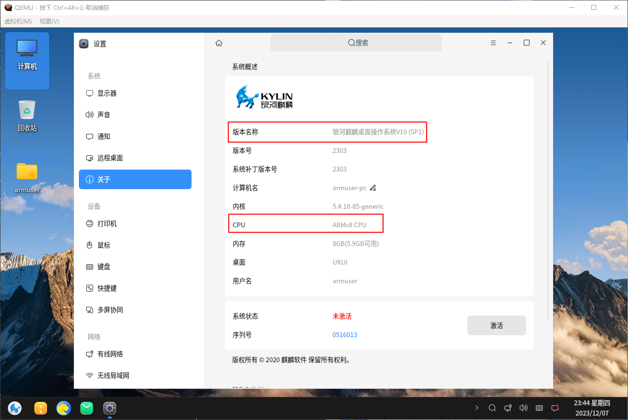Click the search icon in the system tray
The height and width of the screenshot is (420, 628).
[492, 408]
